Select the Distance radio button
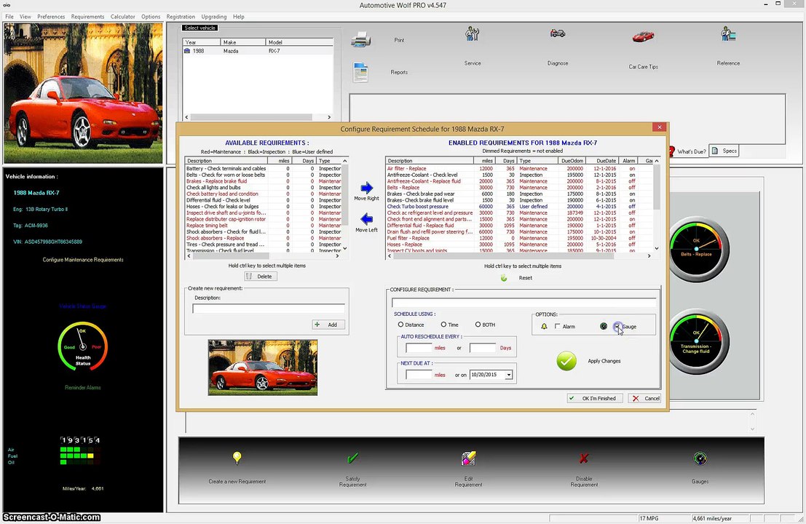 pos(400,325)
